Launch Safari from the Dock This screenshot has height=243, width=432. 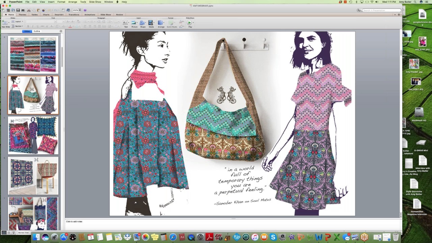click(173, 237)
